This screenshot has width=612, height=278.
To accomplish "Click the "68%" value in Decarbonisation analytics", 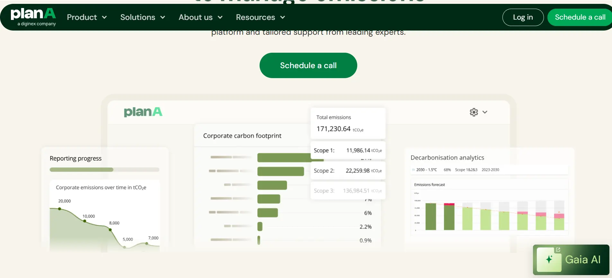I will pos(447,170).
